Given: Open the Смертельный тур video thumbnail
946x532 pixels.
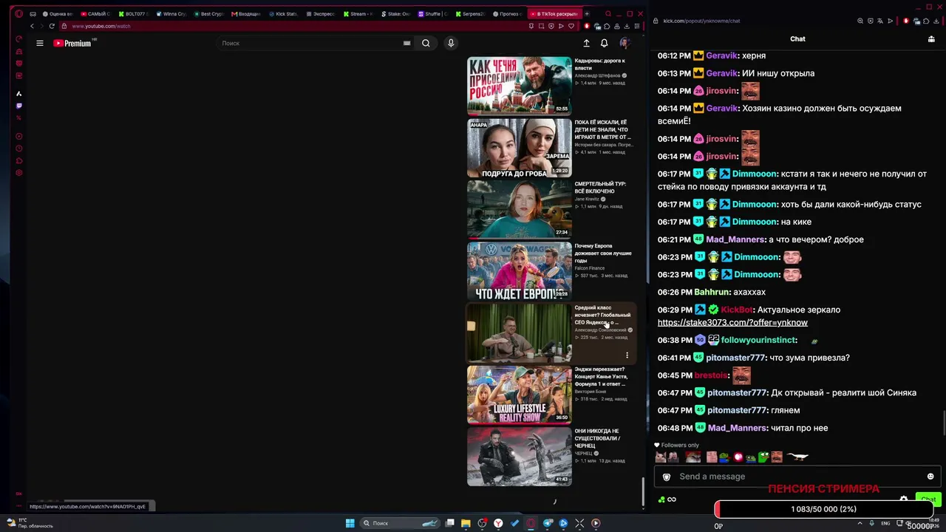Looking at the screenshot, I should [x=519, y=209].
